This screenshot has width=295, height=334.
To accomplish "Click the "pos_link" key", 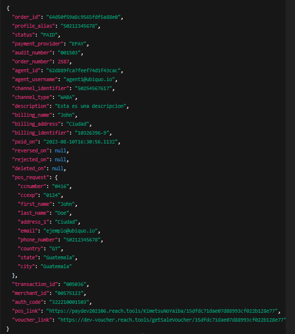I will [x=26, y=311].
